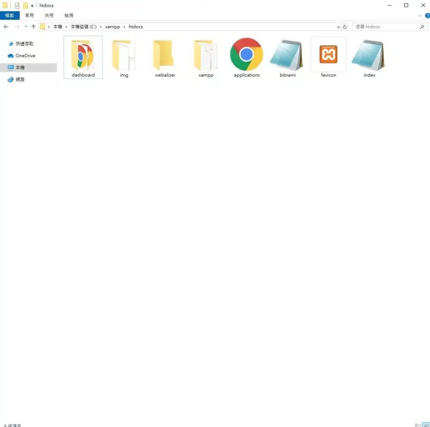
Task: Select the favicon XAMPP icon file
Action: (328, 54)
